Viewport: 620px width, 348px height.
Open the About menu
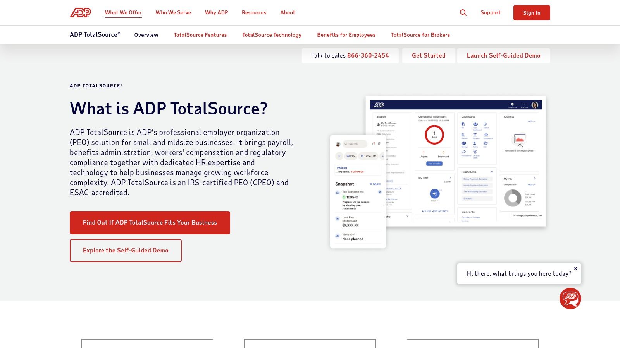pyautogui.click(x=288, y=13)
